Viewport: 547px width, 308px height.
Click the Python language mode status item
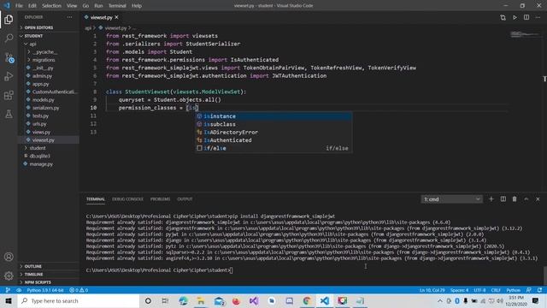click(x=513, y=290)
